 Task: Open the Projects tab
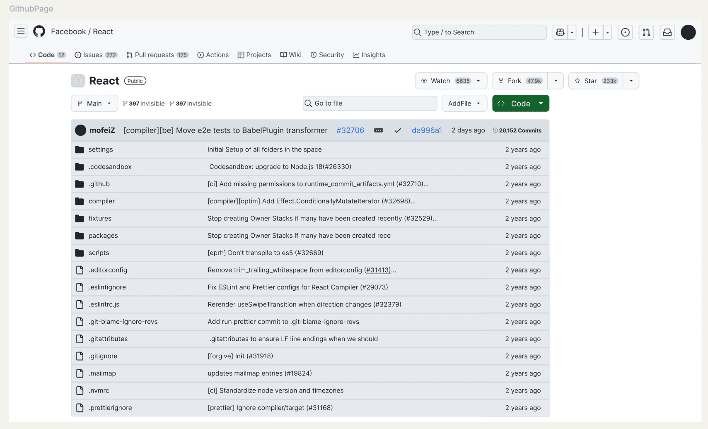click(x=254, y=55)
